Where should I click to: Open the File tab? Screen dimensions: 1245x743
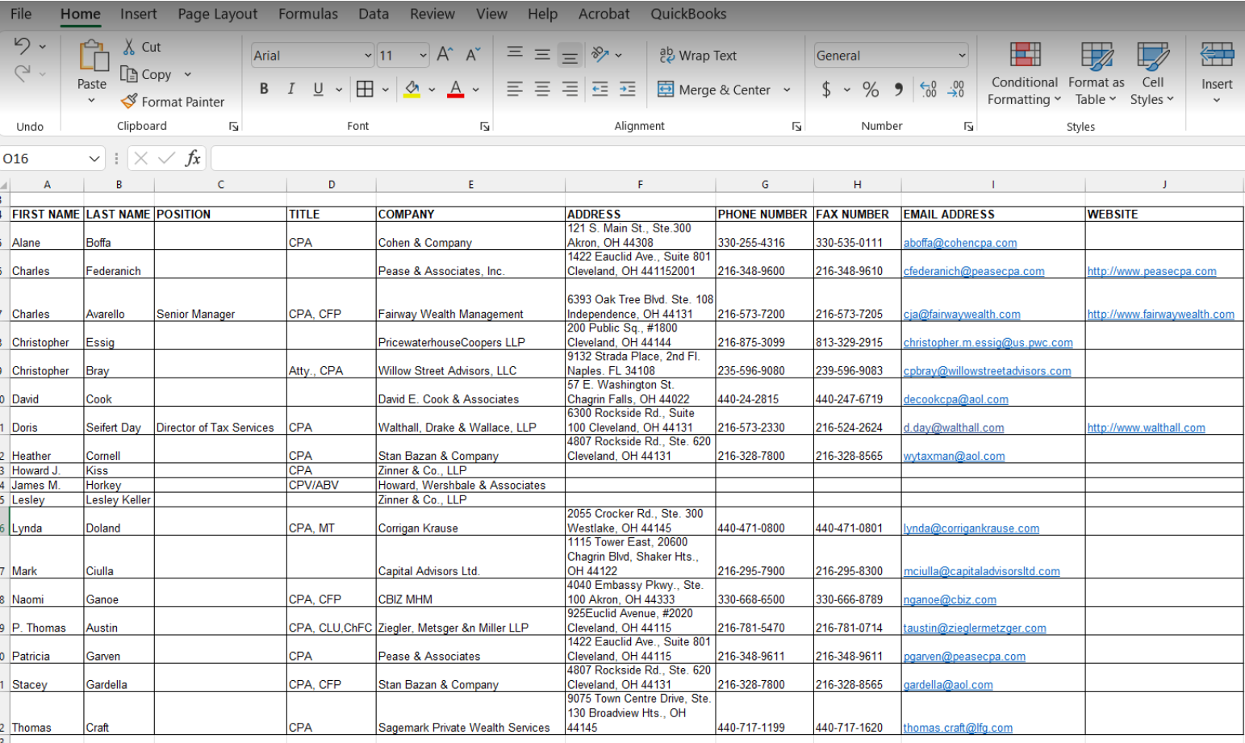[21, 14]
